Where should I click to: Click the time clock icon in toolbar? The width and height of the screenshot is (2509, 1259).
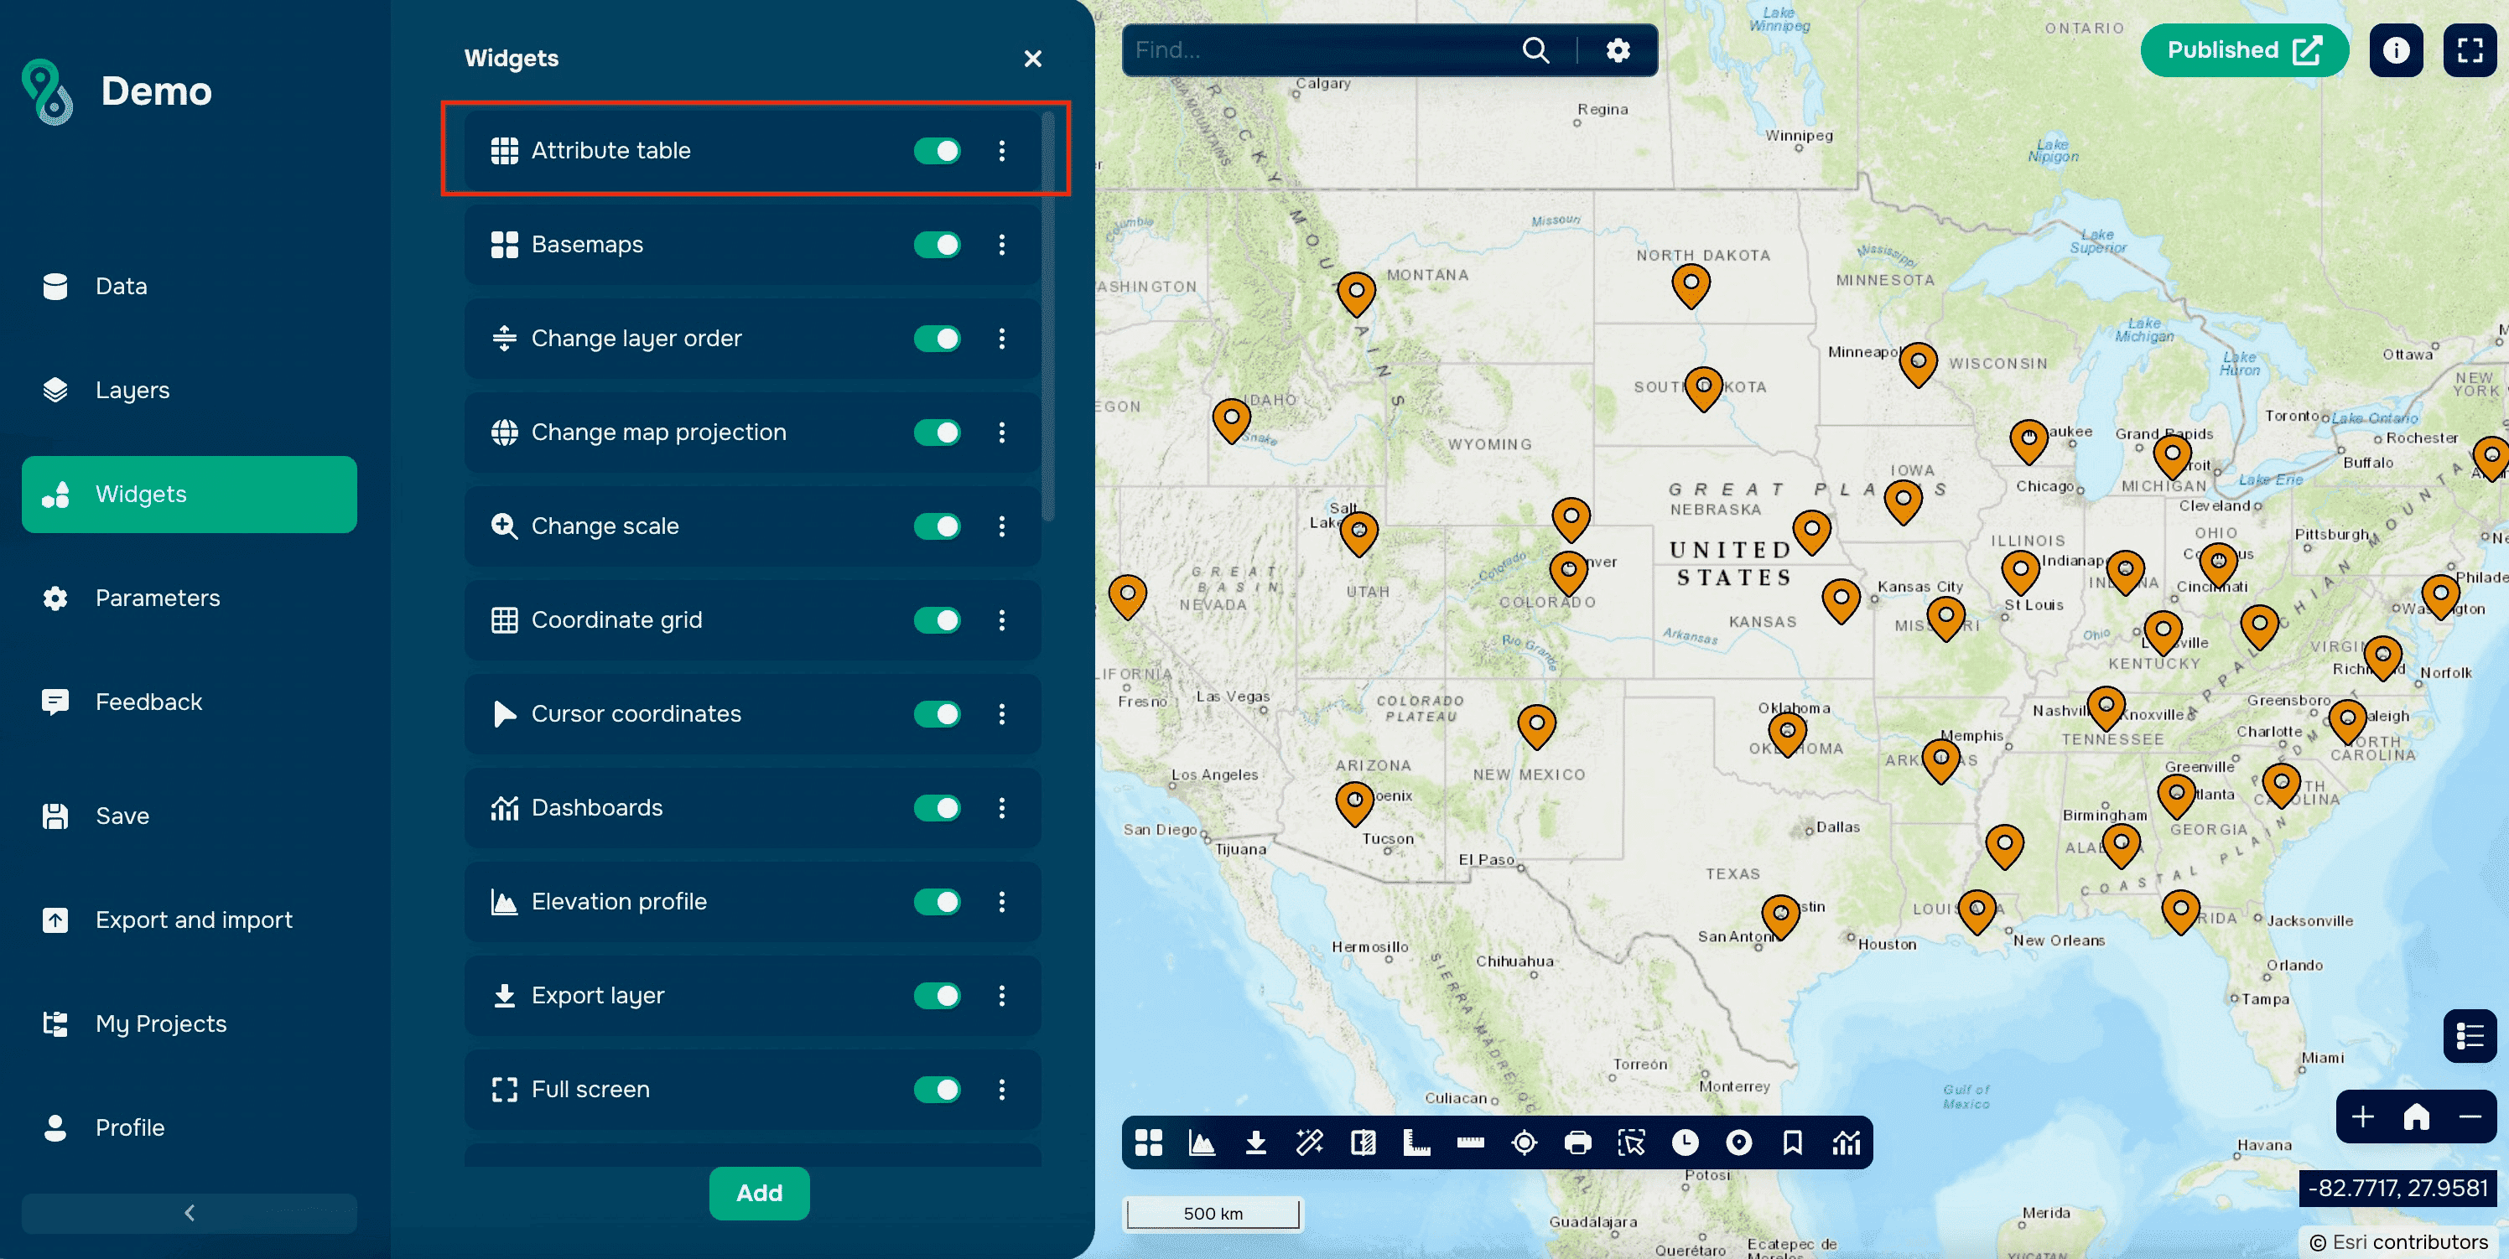(x=1685, y=1142)
